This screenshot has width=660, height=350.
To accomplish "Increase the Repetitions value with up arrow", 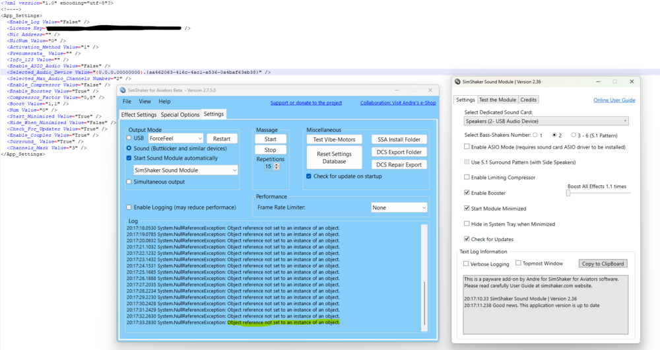I will [x=277, y=164].
